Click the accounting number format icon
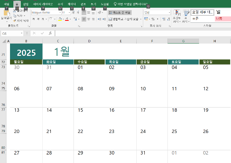The height and width of the screenshot is (163, 231). (x=146, y=19)
